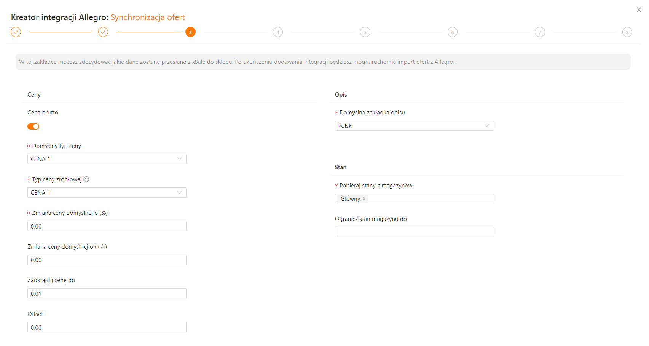
Task: Select the Offset input field
Action: tap(107, 327)
